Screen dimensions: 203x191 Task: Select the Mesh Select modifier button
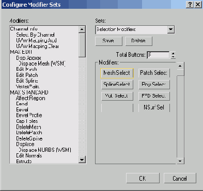pos(117,73)
